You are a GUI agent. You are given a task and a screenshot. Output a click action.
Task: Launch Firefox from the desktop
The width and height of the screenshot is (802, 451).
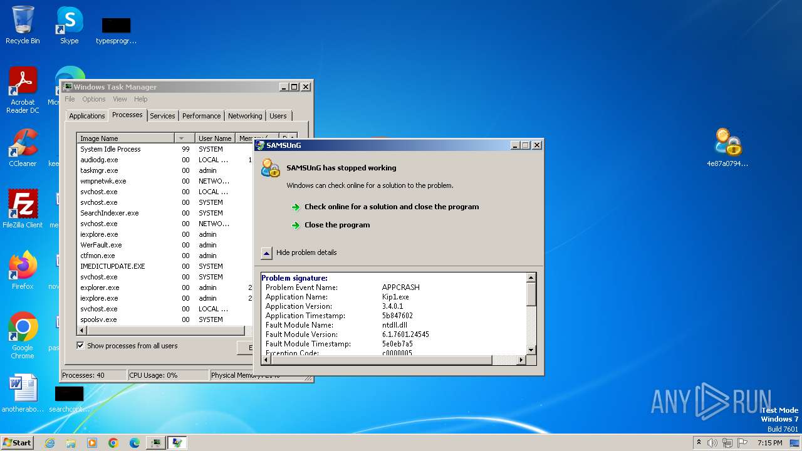(23, 270)
